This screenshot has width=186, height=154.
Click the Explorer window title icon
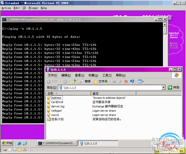(x=48, y=69)
